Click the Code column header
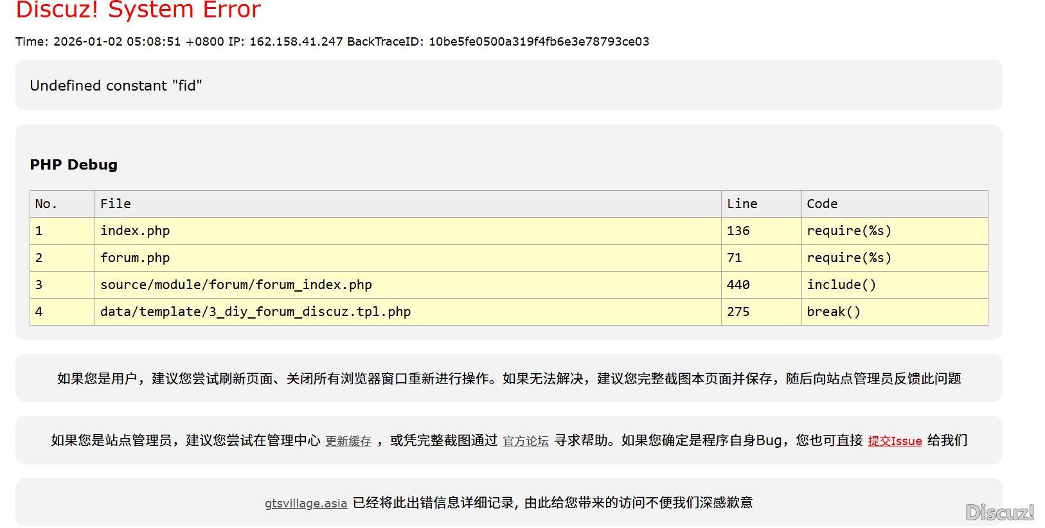This screenshot has height=528, width=1045. (822, 204)
